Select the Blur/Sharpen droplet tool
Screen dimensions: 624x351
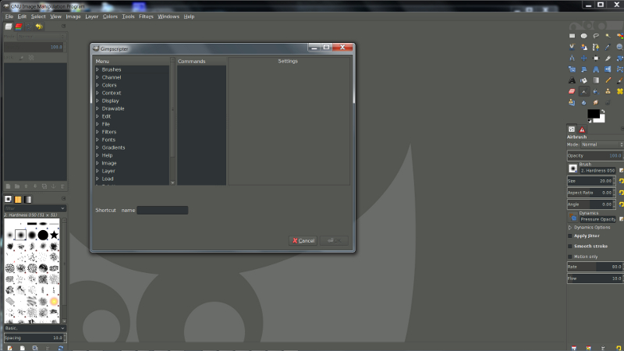[x=583, y=103]
